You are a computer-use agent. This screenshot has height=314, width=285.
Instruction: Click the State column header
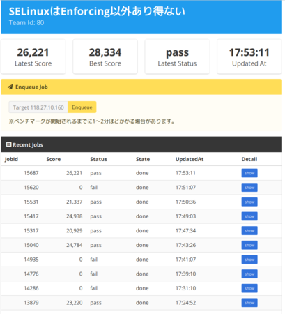[143, 159]
